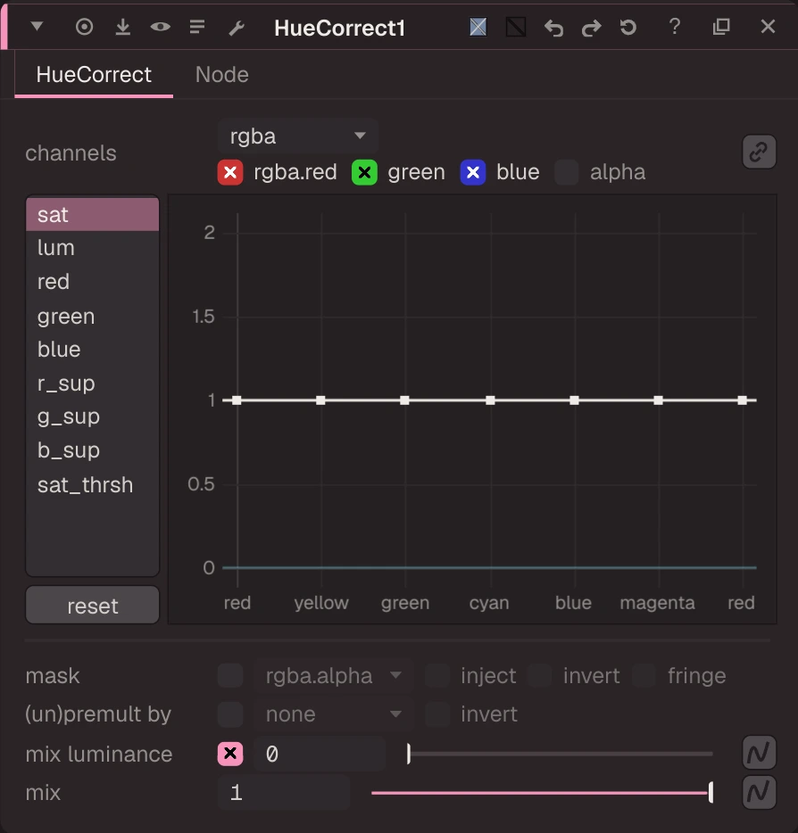Viewport: 798px width, 833px height.
Task: Toggle the invert checkbox in the (un)premult row
Action: pyautogui.click(x=437, y=714)
